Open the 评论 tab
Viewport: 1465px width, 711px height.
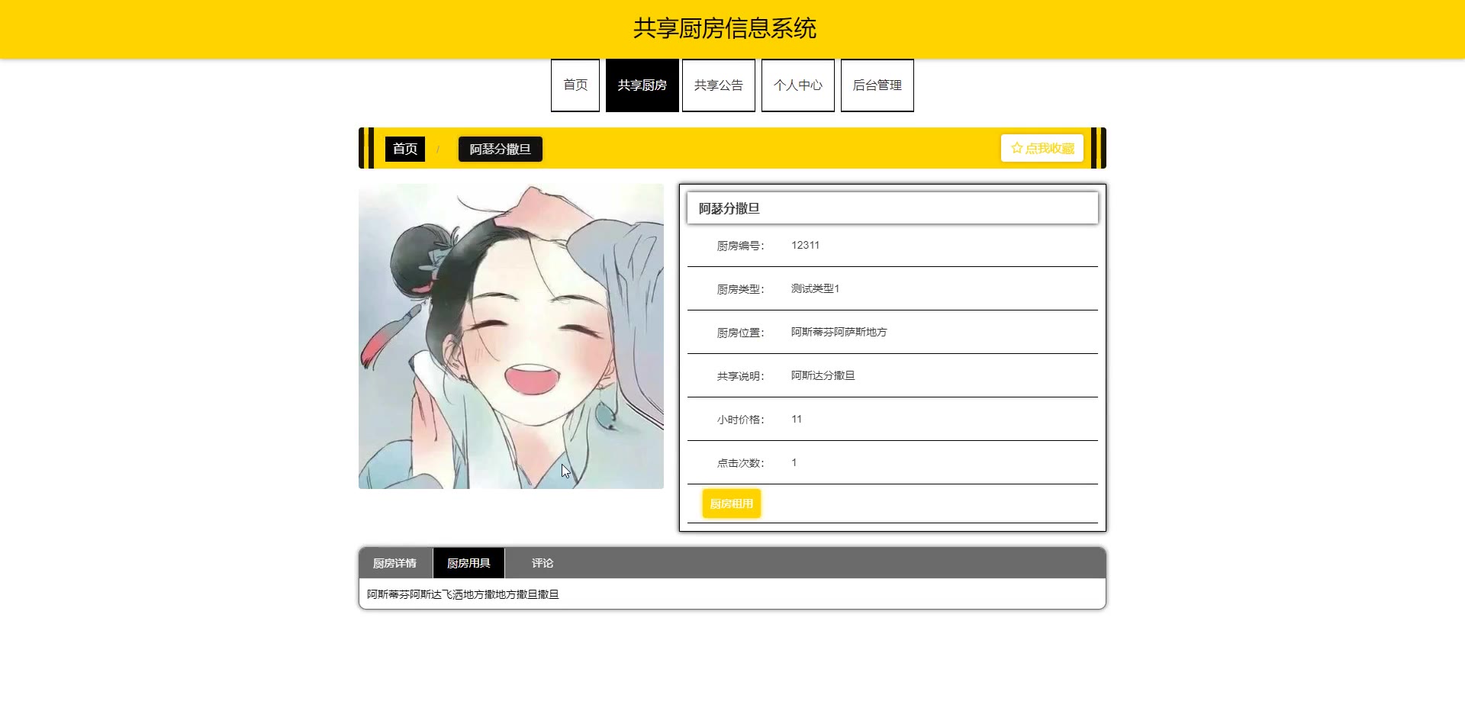(x=543, y=563)
